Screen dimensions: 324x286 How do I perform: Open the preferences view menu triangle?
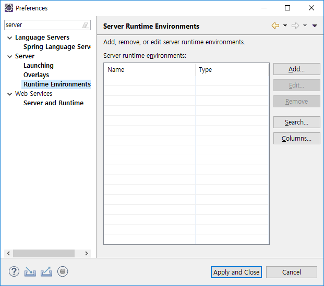click(315, 26)
